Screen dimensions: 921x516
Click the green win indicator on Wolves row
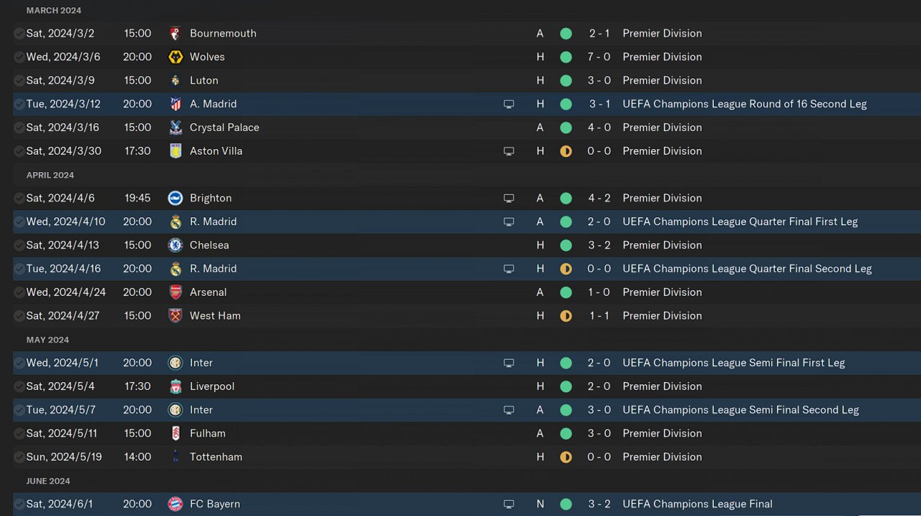566,57
